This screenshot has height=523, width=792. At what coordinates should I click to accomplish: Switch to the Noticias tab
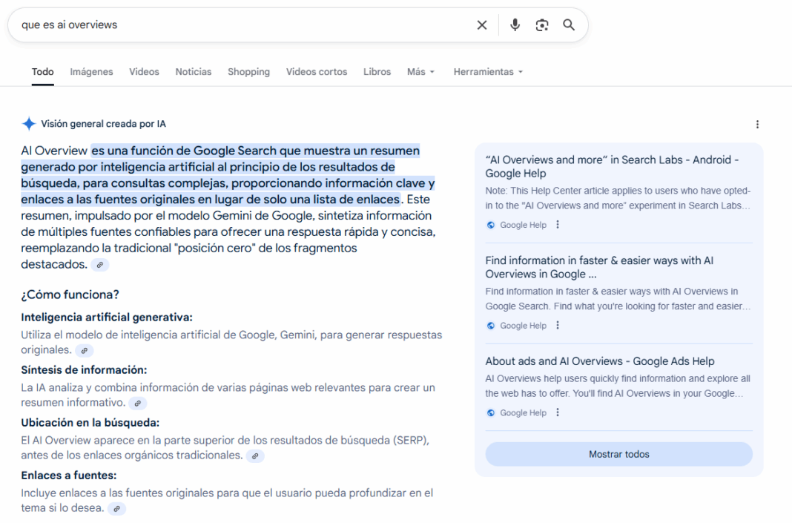(x=194, y=72)
